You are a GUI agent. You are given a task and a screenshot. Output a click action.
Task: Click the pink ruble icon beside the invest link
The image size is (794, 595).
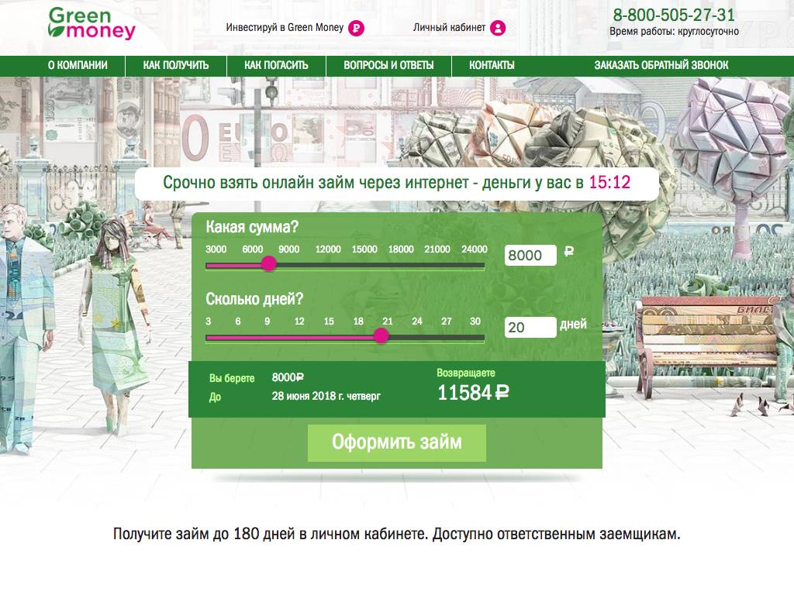(x=357, y=29)
